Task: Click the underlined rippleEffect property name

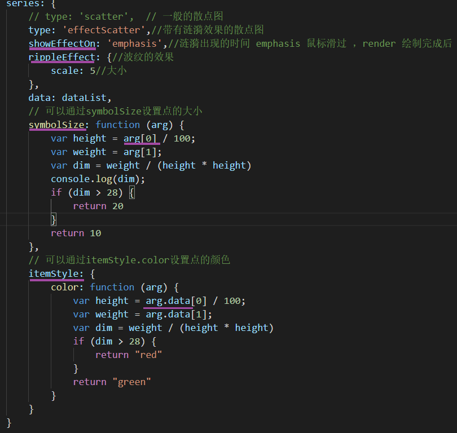Action: point(62,57)
